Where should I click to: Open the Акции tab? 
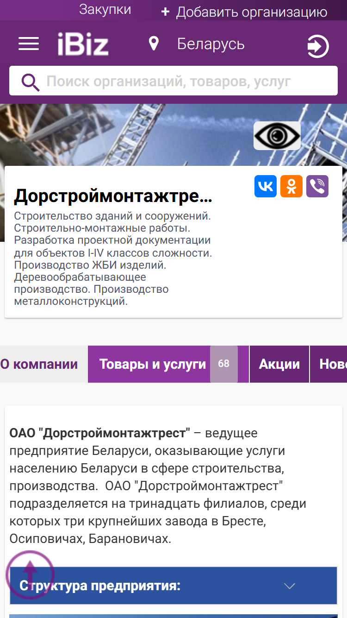point(279,364)
